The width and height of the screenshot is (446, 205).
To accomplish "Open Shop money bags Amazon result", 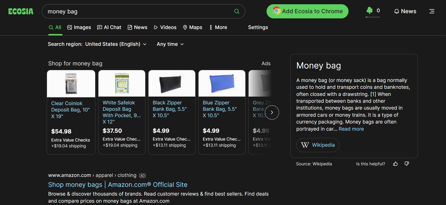I will [118, 184].
